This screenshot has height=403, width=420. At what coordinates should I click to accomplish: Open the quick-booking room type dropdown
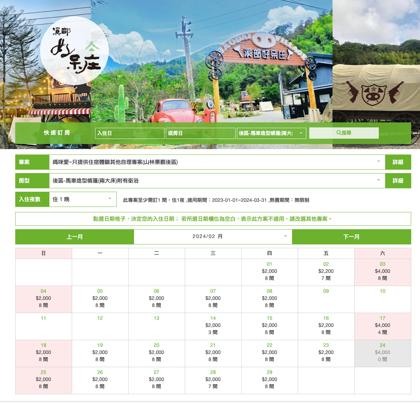[271, 133]
